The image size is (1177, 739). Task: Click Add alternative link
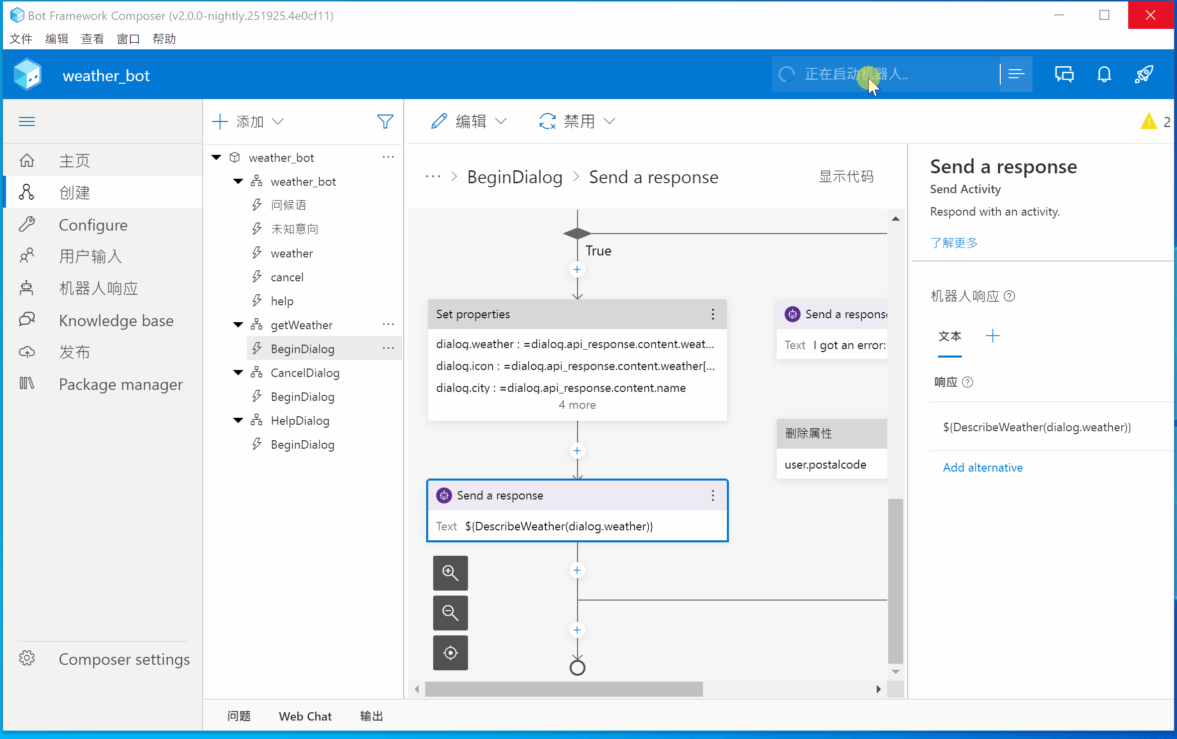(982, 467)
